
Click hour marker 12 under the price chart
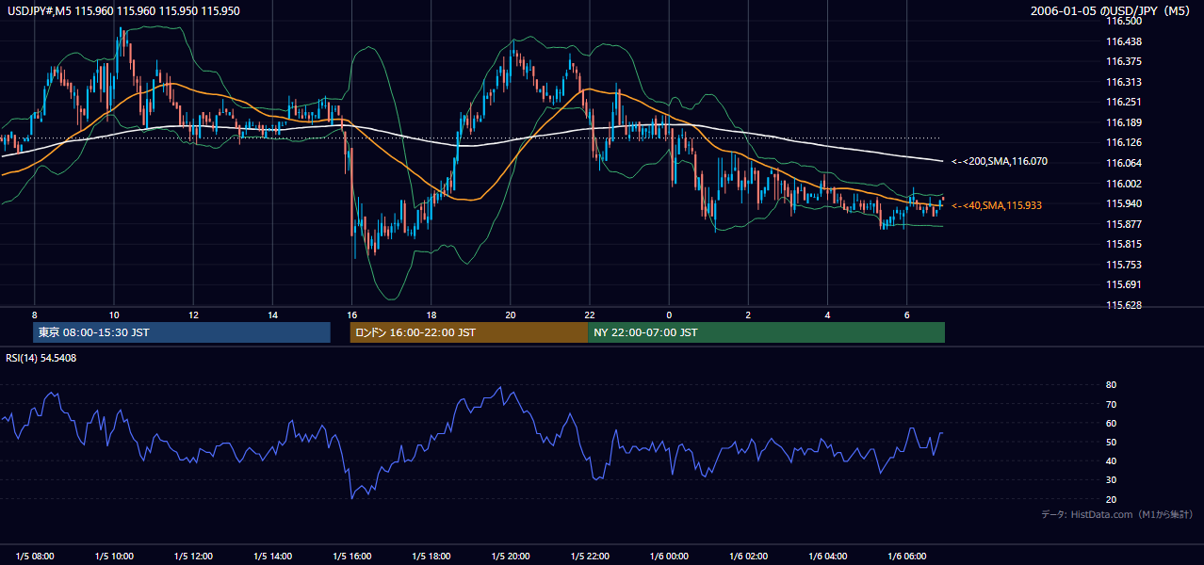tap(193, 315)
